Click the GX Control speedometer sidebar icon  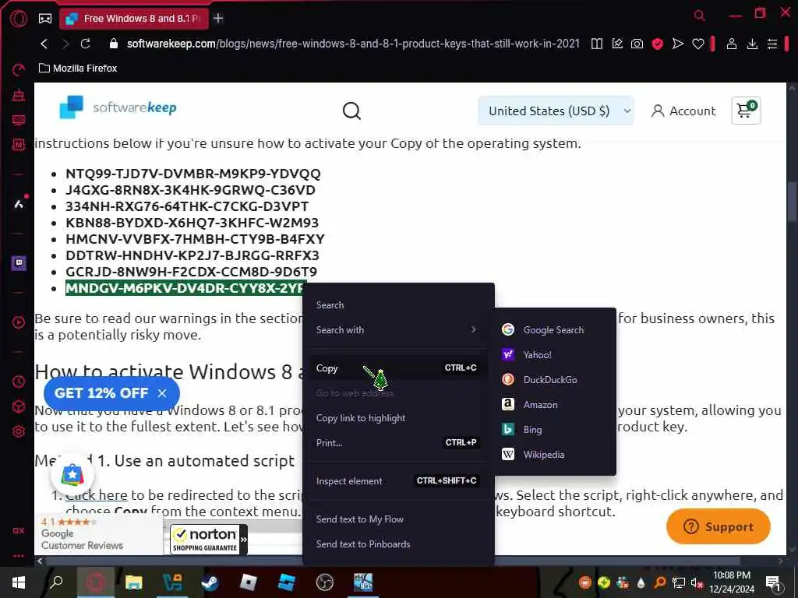(x=19, y=69)
